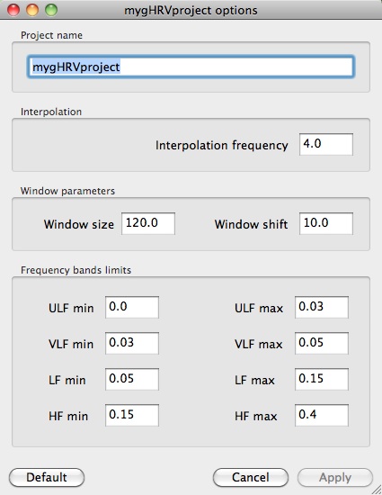Select the ULF max field
Image resolution: width=382 pixels, height=495 pixels.
tap(322, 307)
